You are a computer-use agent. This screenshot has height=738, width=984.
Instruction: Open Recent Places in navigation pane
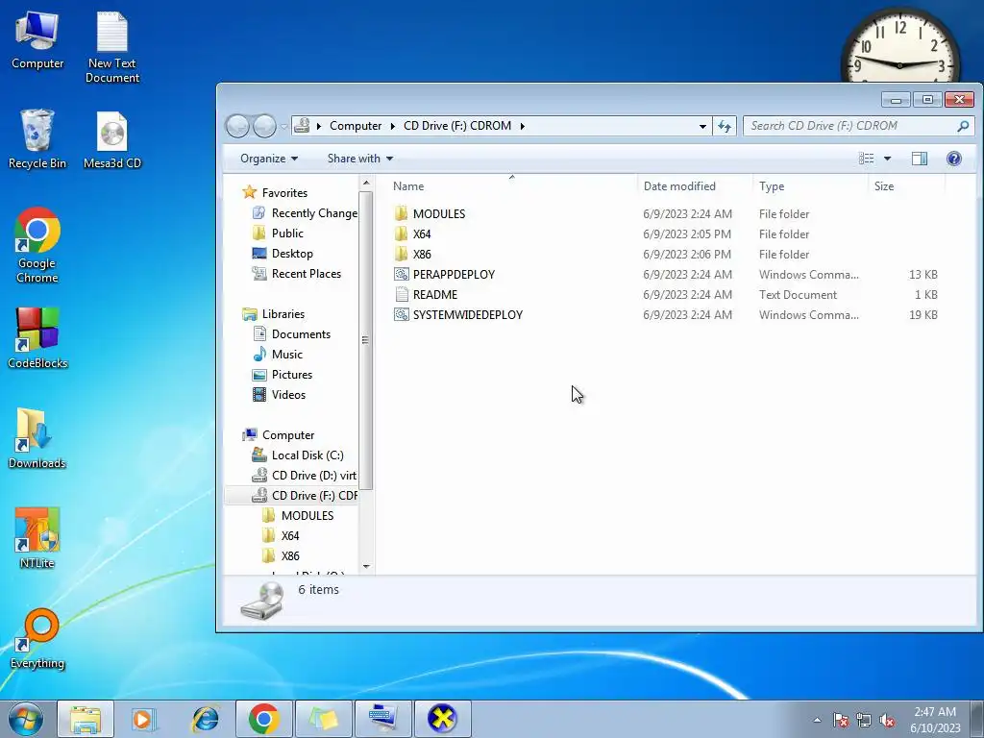pos(306,274)
